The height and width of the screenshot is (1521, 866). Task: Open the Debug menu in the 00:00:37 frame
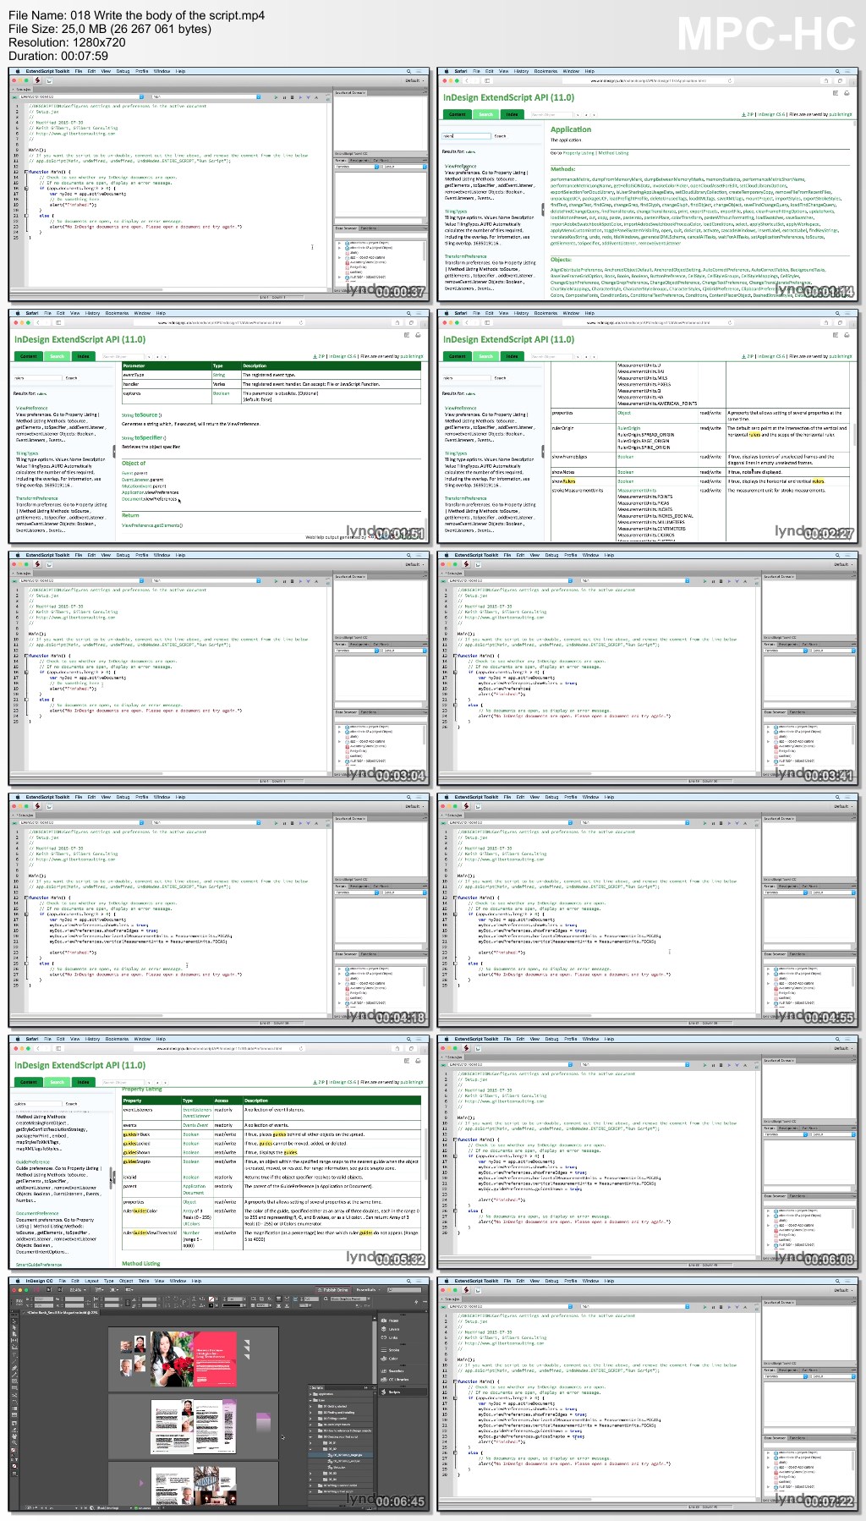pyautogui.click(x=123, y=71)
